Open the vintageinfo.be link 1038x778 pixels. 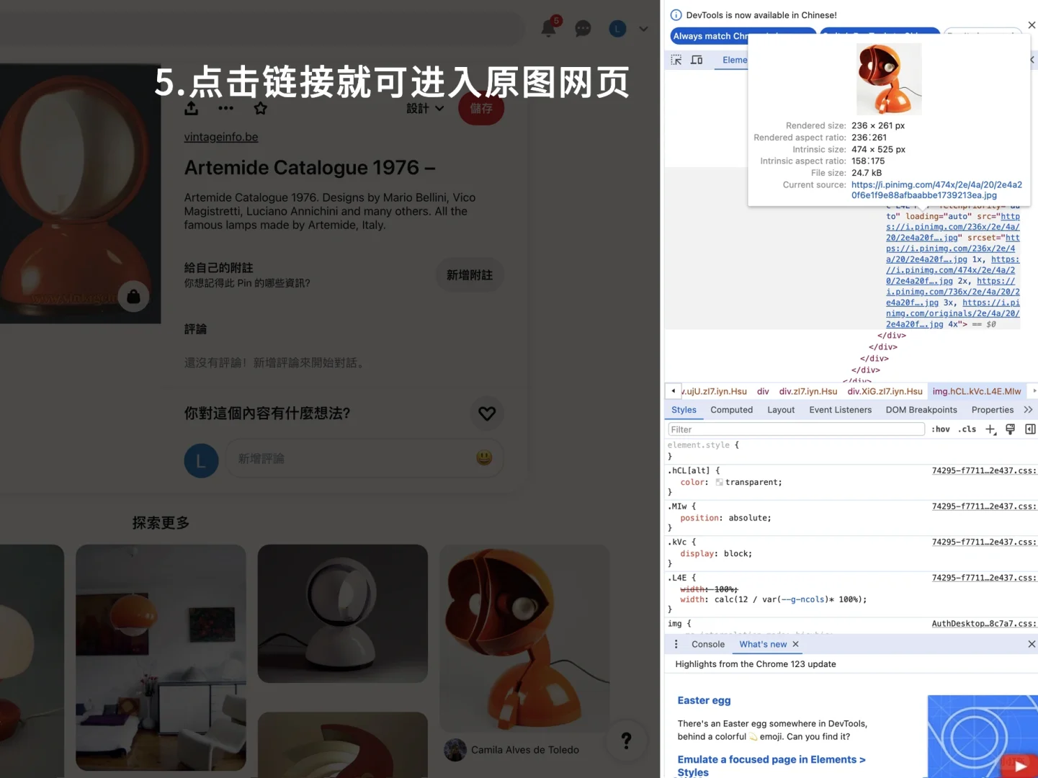(x=220, y=137)
